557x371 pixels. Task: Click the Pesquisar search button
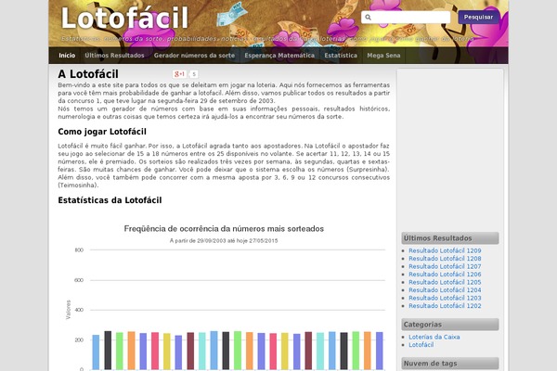click(478, 17)
